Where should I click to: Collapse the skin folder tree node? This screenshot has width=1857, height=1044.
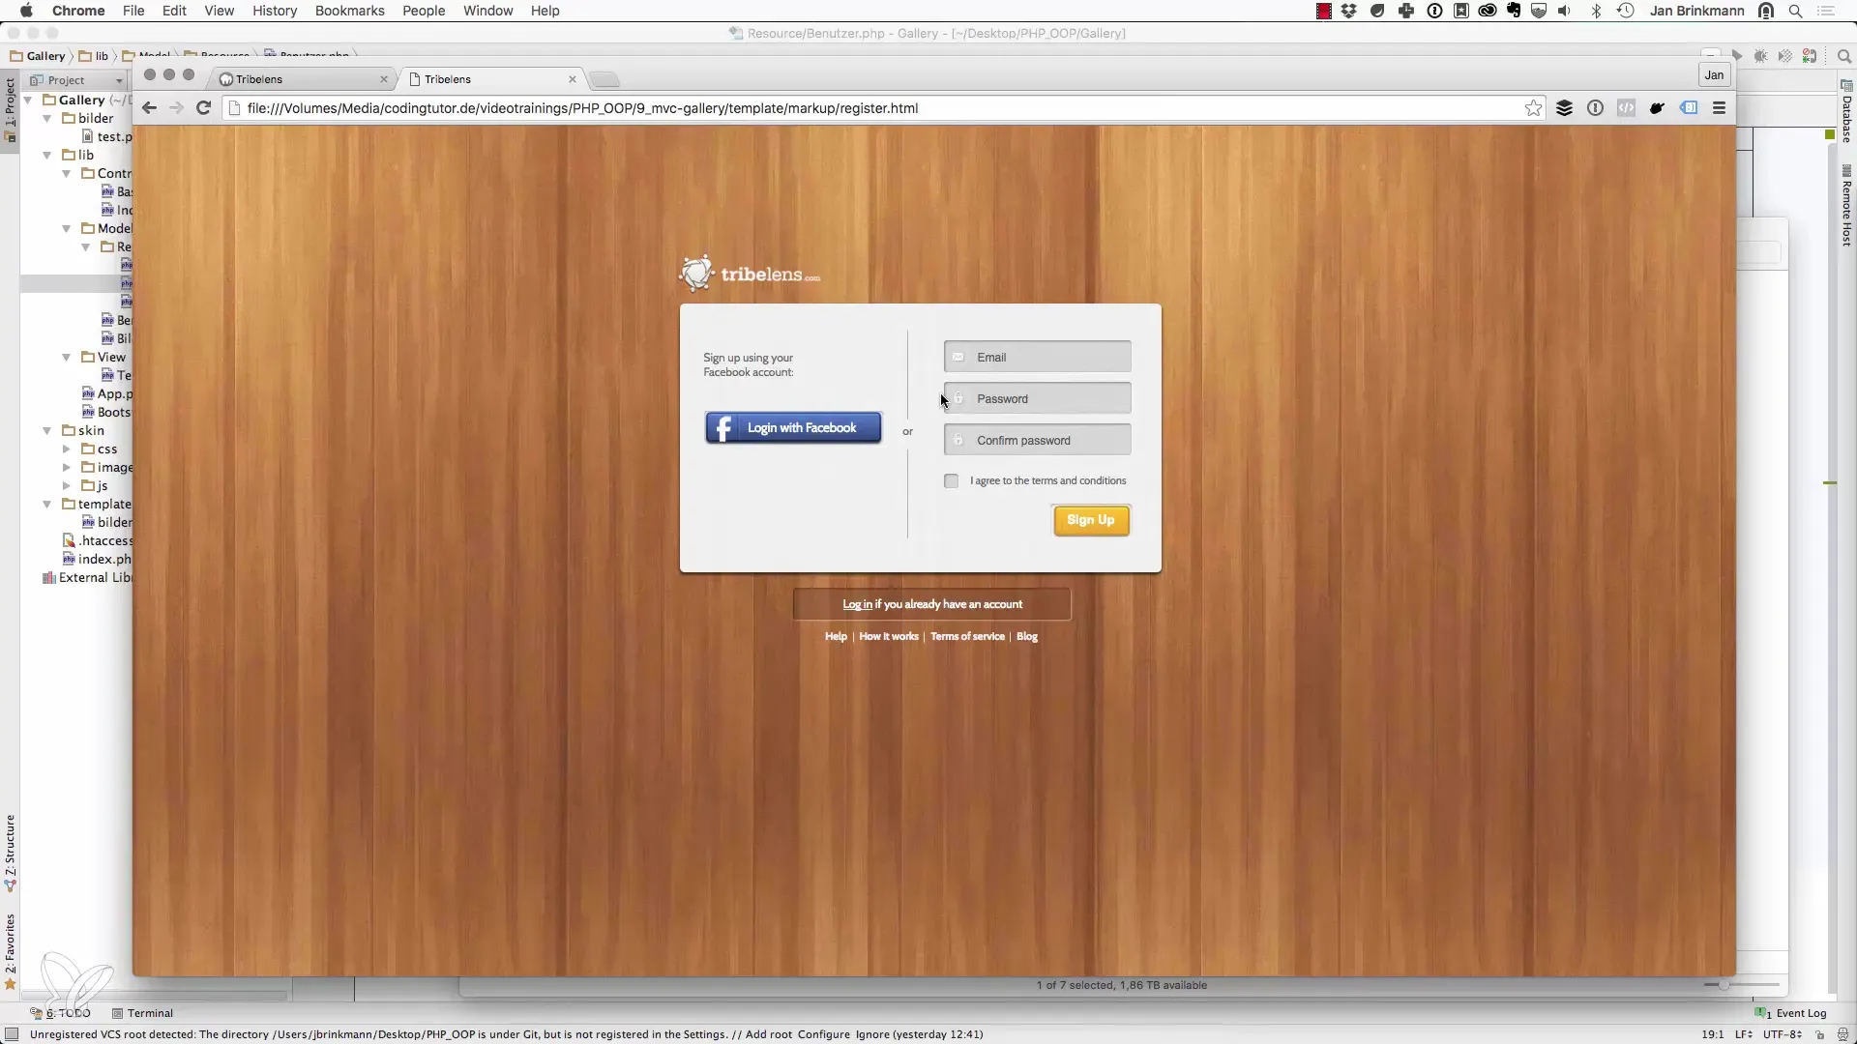(47, 431)
